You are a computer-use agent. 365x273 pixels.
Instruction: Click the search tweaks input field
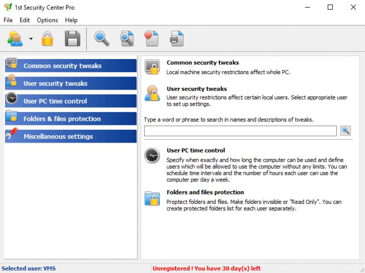click(240, 131)
